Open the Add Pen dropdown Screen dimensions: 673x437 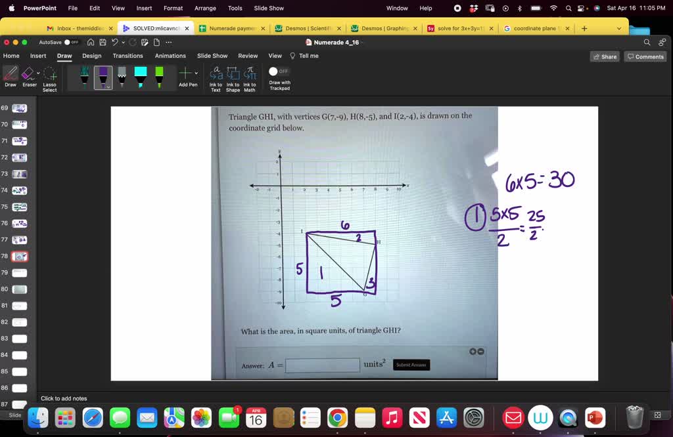[x=195, y=73]
